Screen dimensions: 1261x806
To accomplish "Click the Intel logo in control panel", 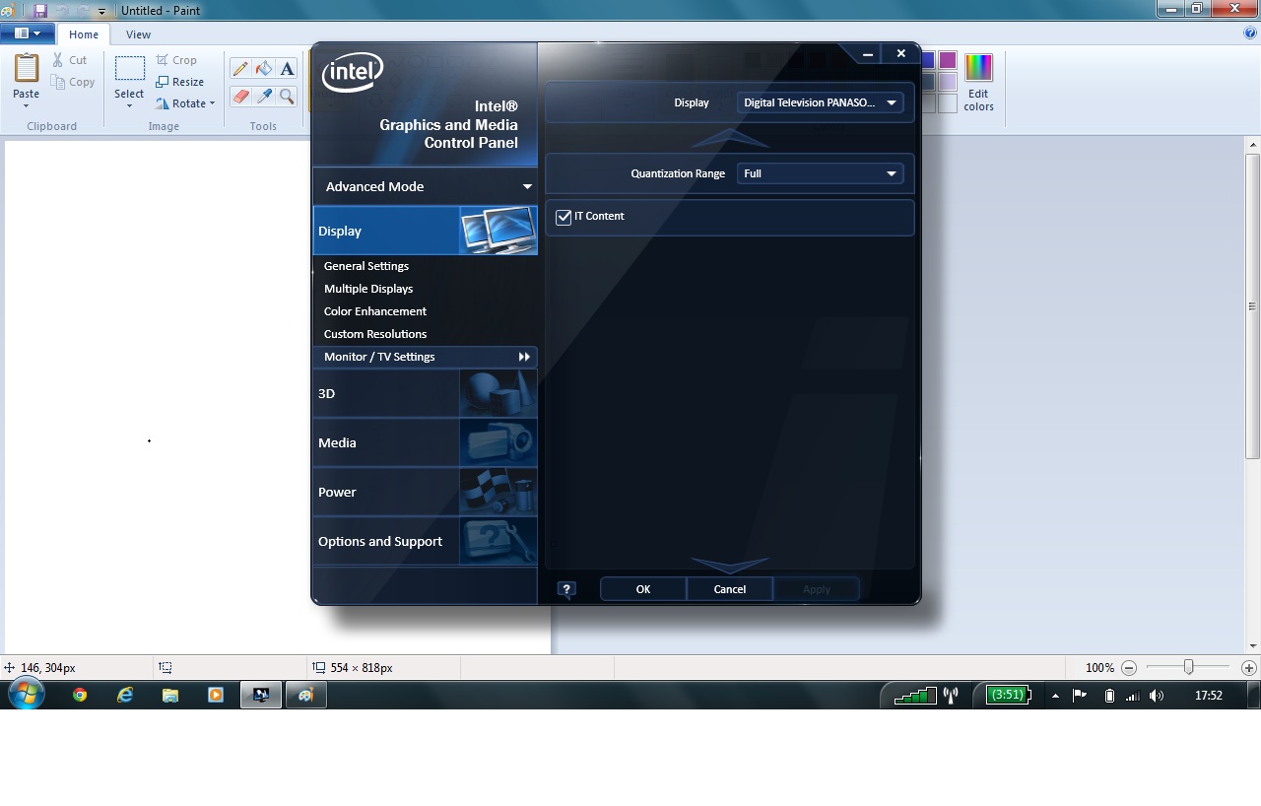I will (352, 72).
